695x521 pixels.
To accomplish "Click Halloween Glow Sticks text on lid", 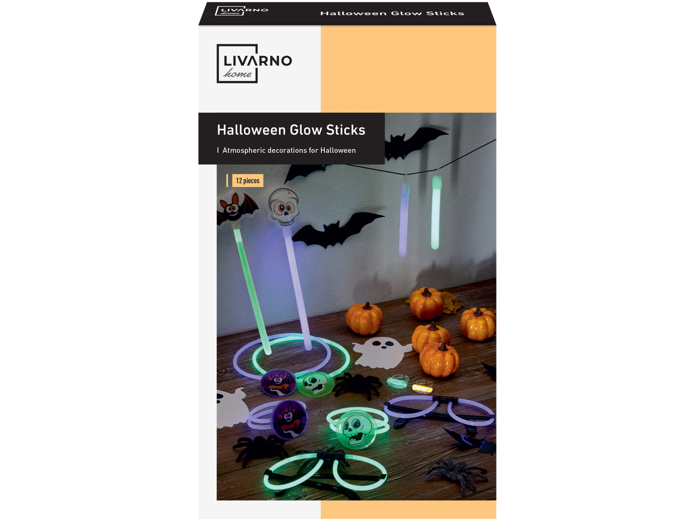I will point(392,13).
